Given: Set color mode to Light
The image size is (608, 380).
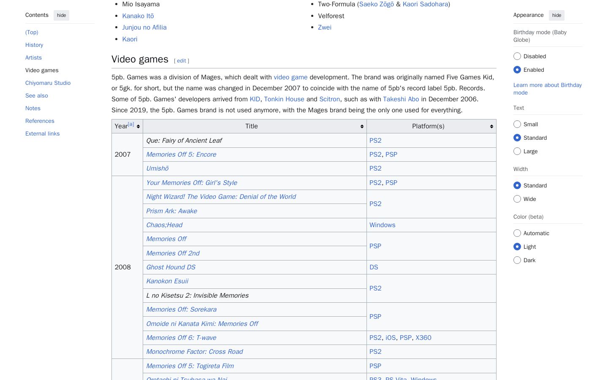Looking at the screenshot, I should click(517, 247).
